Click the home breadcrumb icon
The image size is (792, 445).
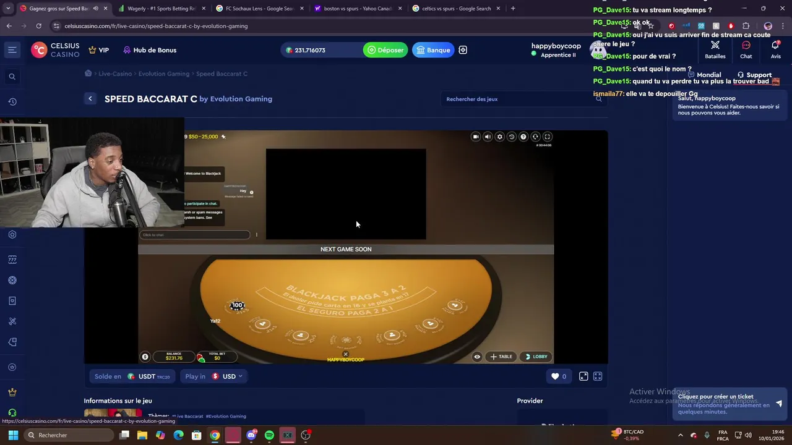[x=88, y=74]
